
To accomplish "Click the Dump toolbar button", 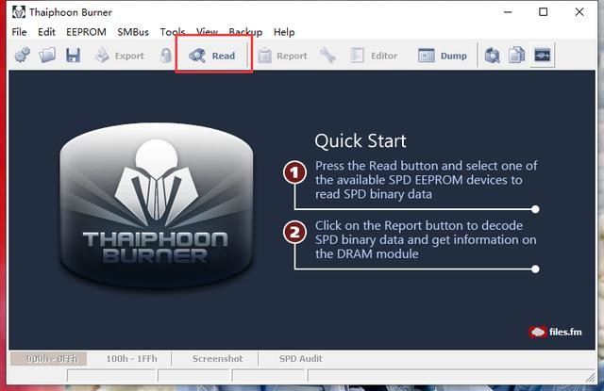I will (x=443, y=56).
